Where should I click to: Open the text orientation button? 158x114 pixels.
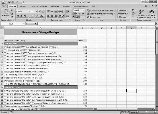60,11
